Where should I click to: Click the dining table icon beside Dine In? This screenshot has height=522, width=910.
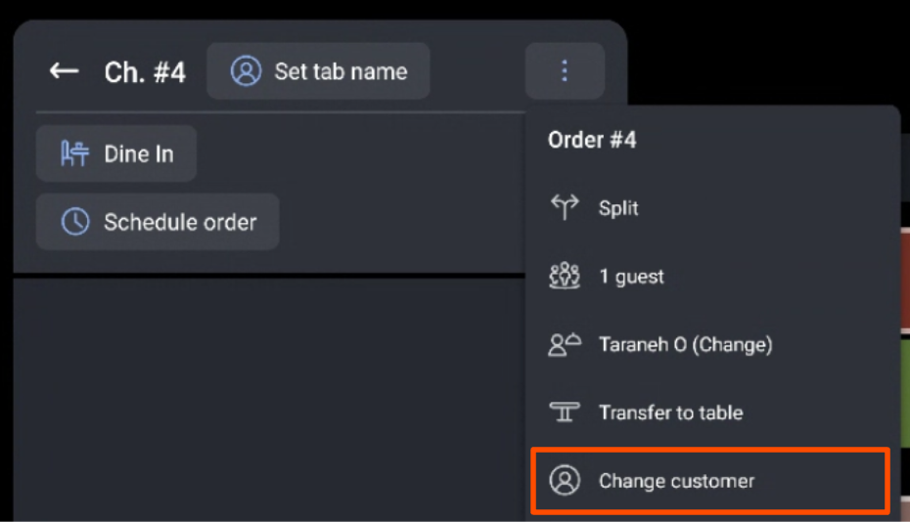pyautogui.click(x=75, y=153)
